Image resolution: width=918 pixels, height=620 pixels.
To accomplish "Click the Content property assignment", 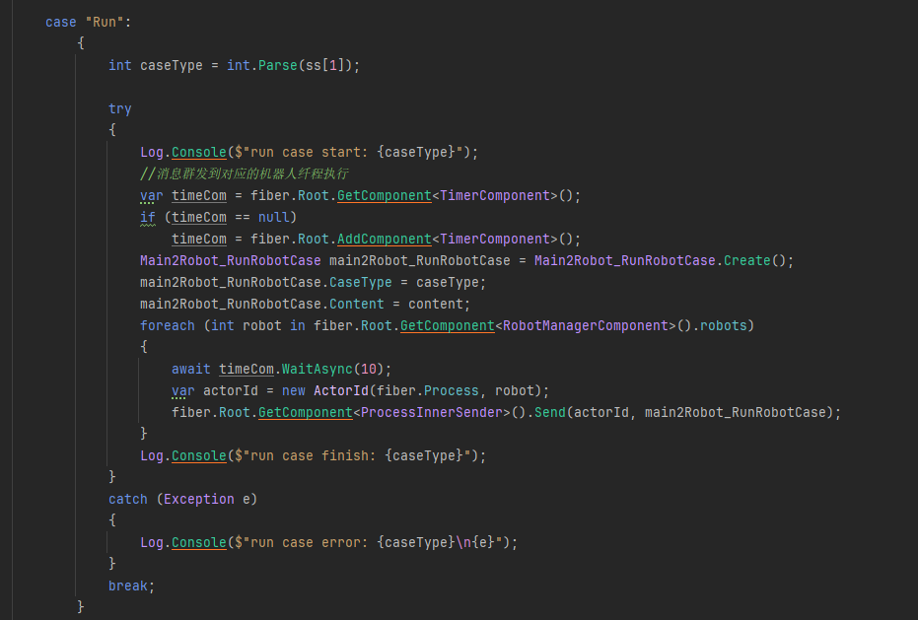I will (x=356, y=304).
